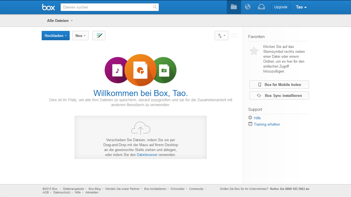Open Stellenangebote in the footer

click(x=73, y=189)
